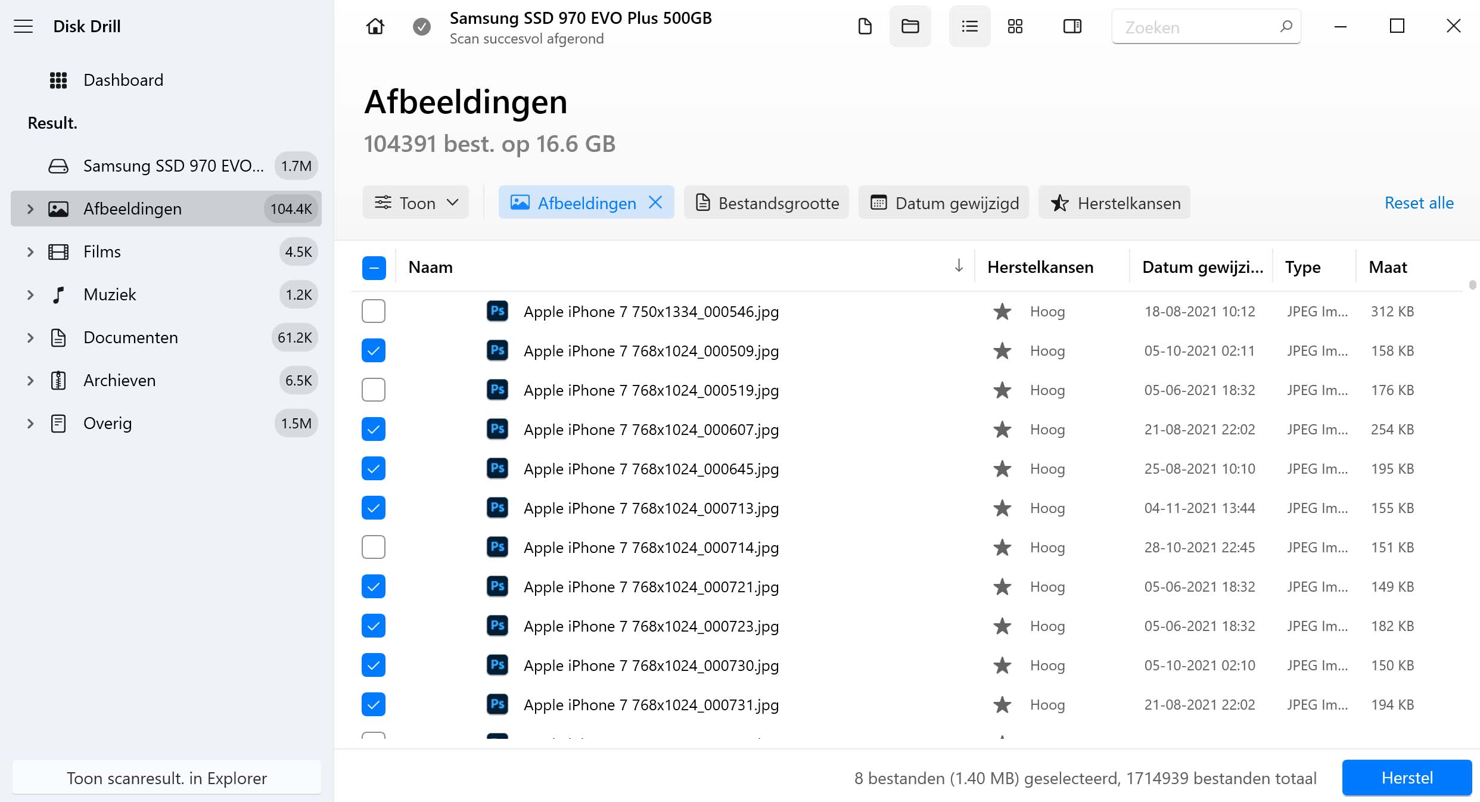Remove Afbeeldingen filter with X icon
Screen dimensions: 1480x802
click(x=655, y=203)
